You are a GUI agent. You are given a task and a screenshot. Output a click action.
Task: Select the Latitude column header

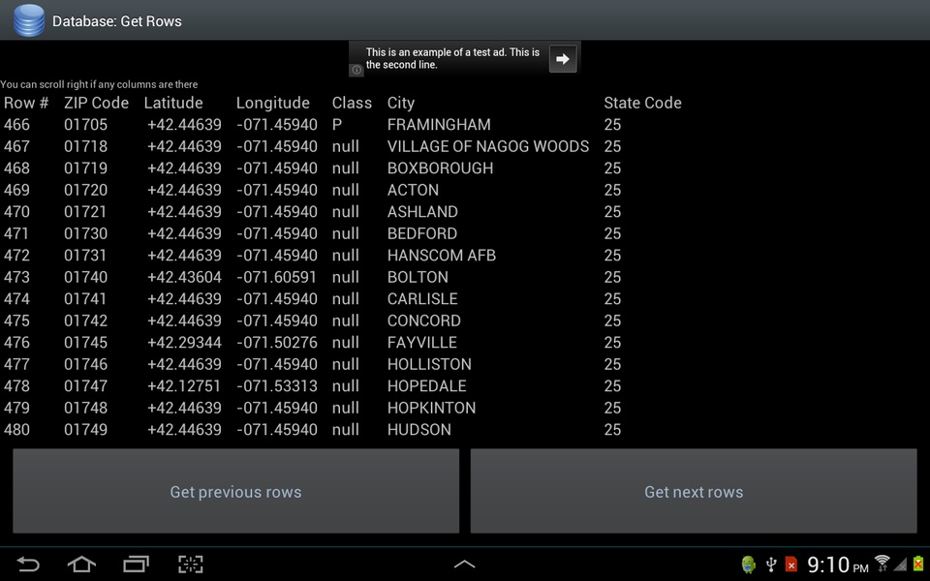coord(173,103)
